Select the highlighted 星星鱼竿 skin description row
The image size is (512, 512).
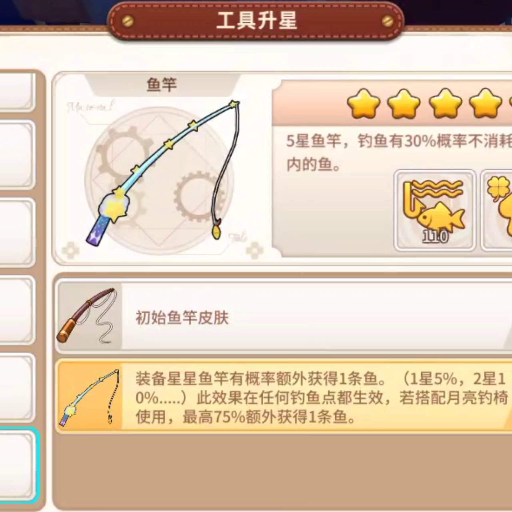pos(284,396)
